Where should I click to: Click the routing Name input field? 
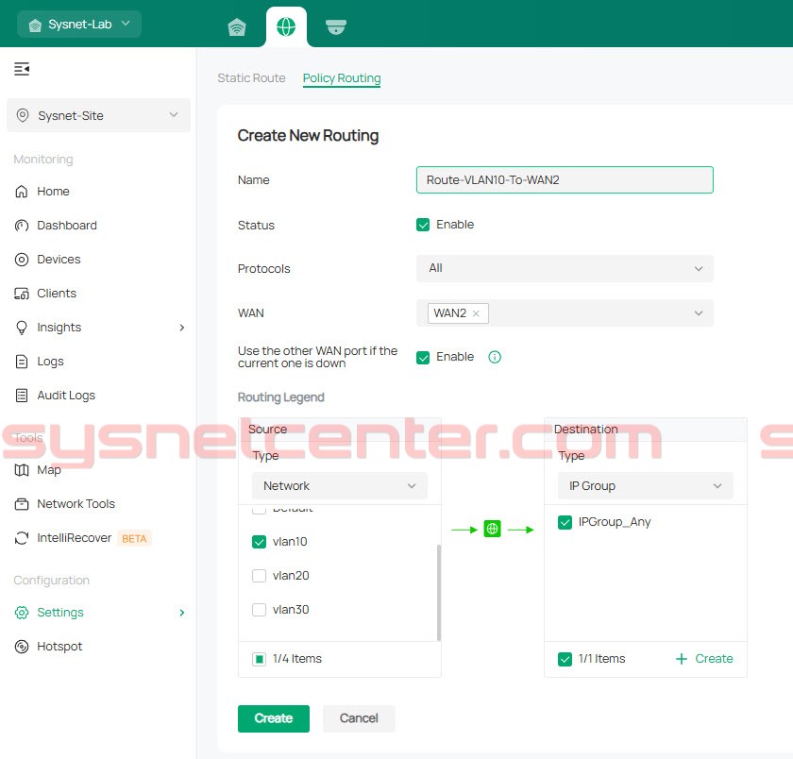[564, 179]
